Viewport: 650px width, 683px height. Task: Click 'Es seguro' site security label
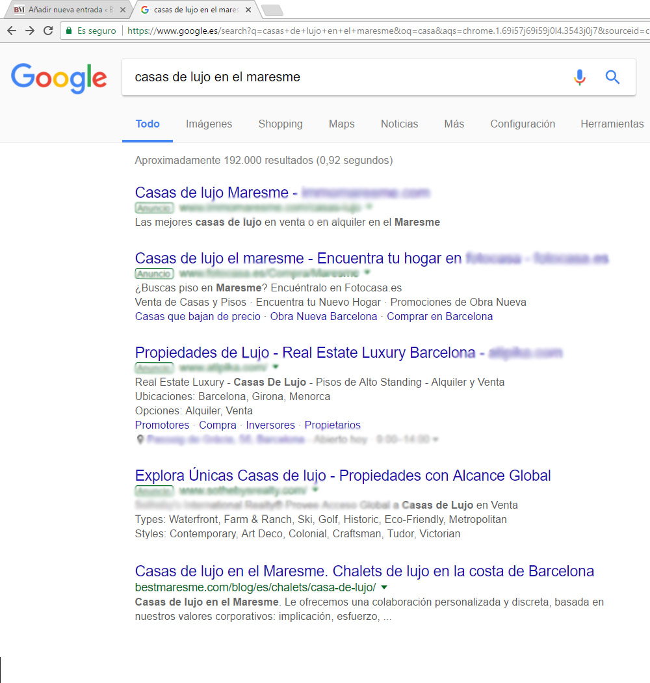pos(97,31)
